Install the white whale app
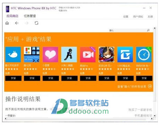The width and height of the screenshot is (162, 128). tap(13, 78)
